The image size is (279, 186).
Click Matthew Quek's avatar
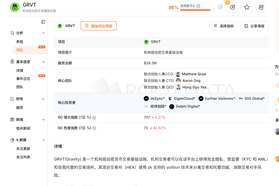178,74
